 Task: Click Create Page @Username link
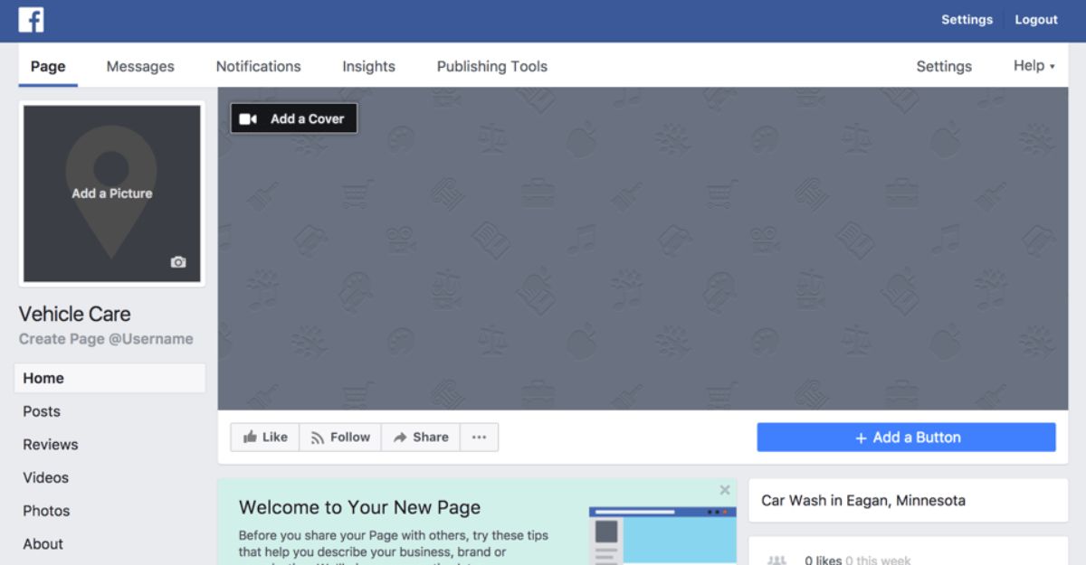(106, 339)
